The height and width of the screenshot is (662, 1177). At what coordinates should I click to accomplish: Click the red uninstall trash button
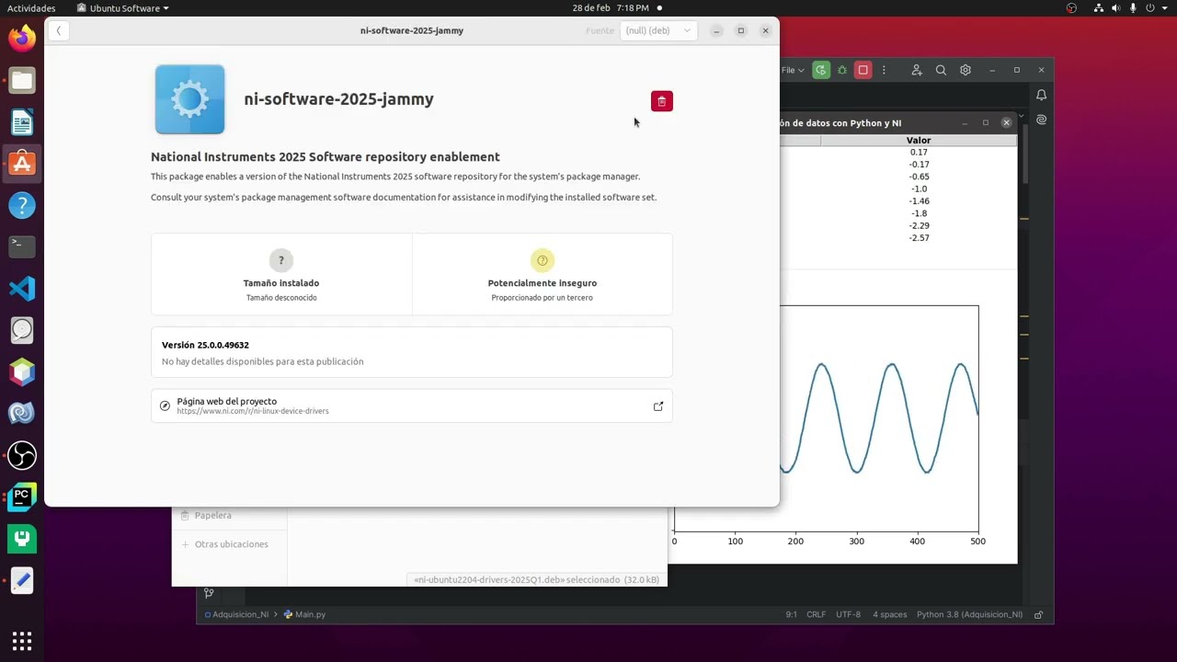click(x=662, y=101)
